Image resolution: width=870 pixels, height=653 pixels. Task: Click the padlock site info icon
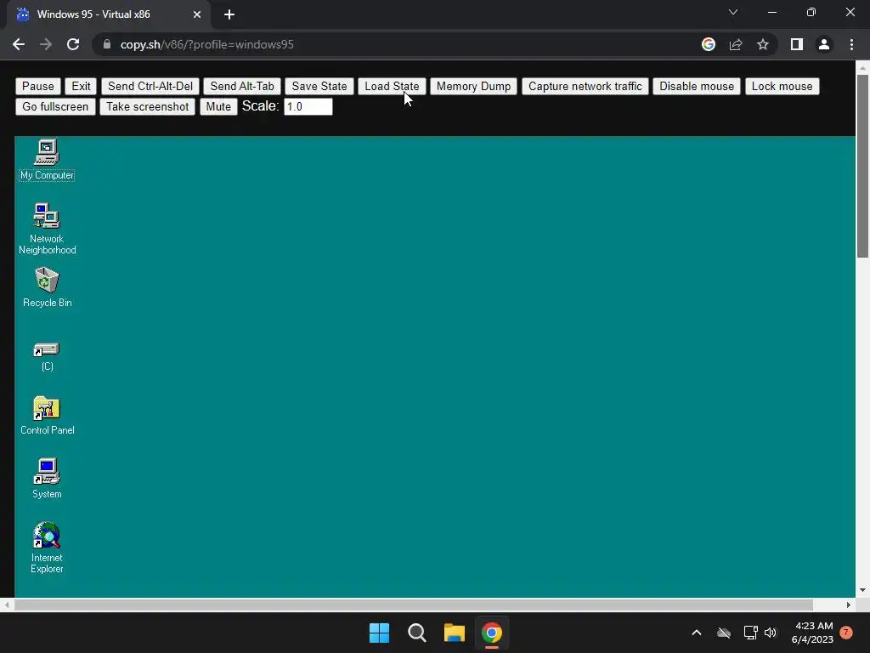point(107,44)
